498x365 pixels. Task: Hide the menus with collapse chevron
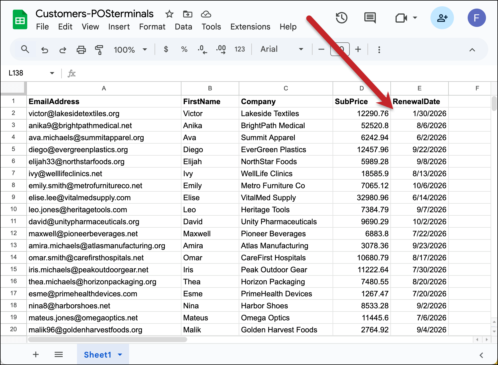coord(472,50)
